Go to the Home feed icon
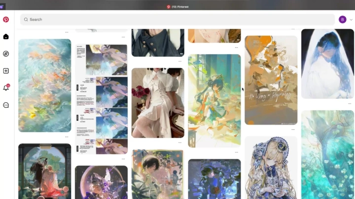 pos(6,37)
